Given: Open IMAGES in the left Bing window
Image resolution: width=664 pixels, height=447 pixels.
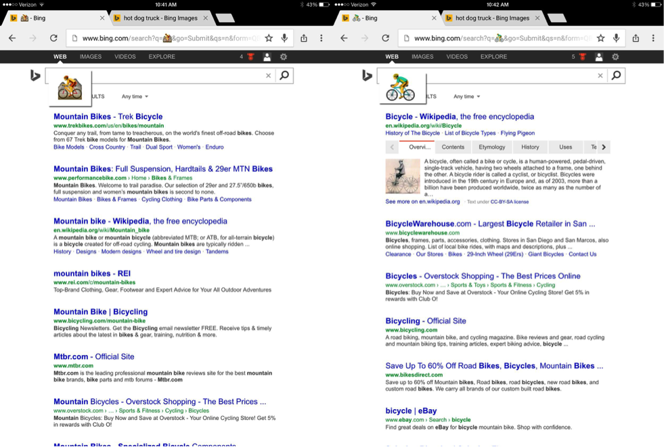Looking at the screenshot, I should [x=91, y=57].
